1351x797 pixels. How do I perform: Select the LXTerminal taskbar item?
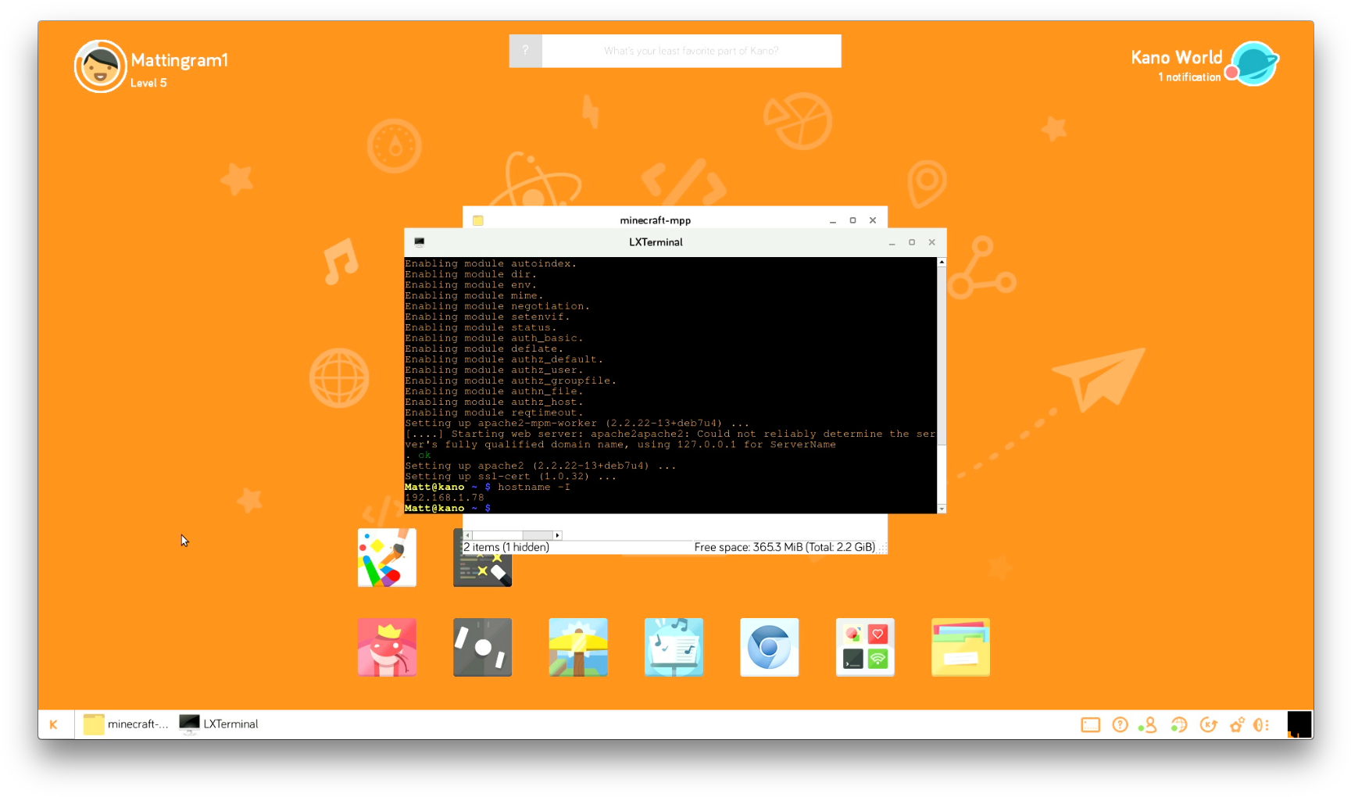tap(220, 724)
